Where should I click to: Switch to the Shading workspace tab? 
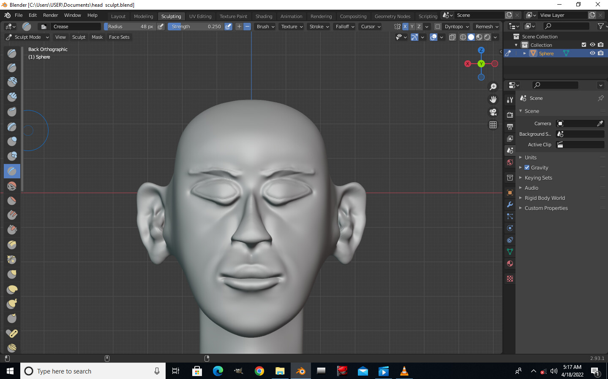click(x=264, y=16)
